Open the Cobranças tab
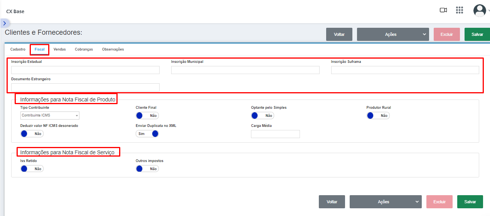The height and width of the screenshot is (216, 490). pyautogui.click(x=84, y=49)
